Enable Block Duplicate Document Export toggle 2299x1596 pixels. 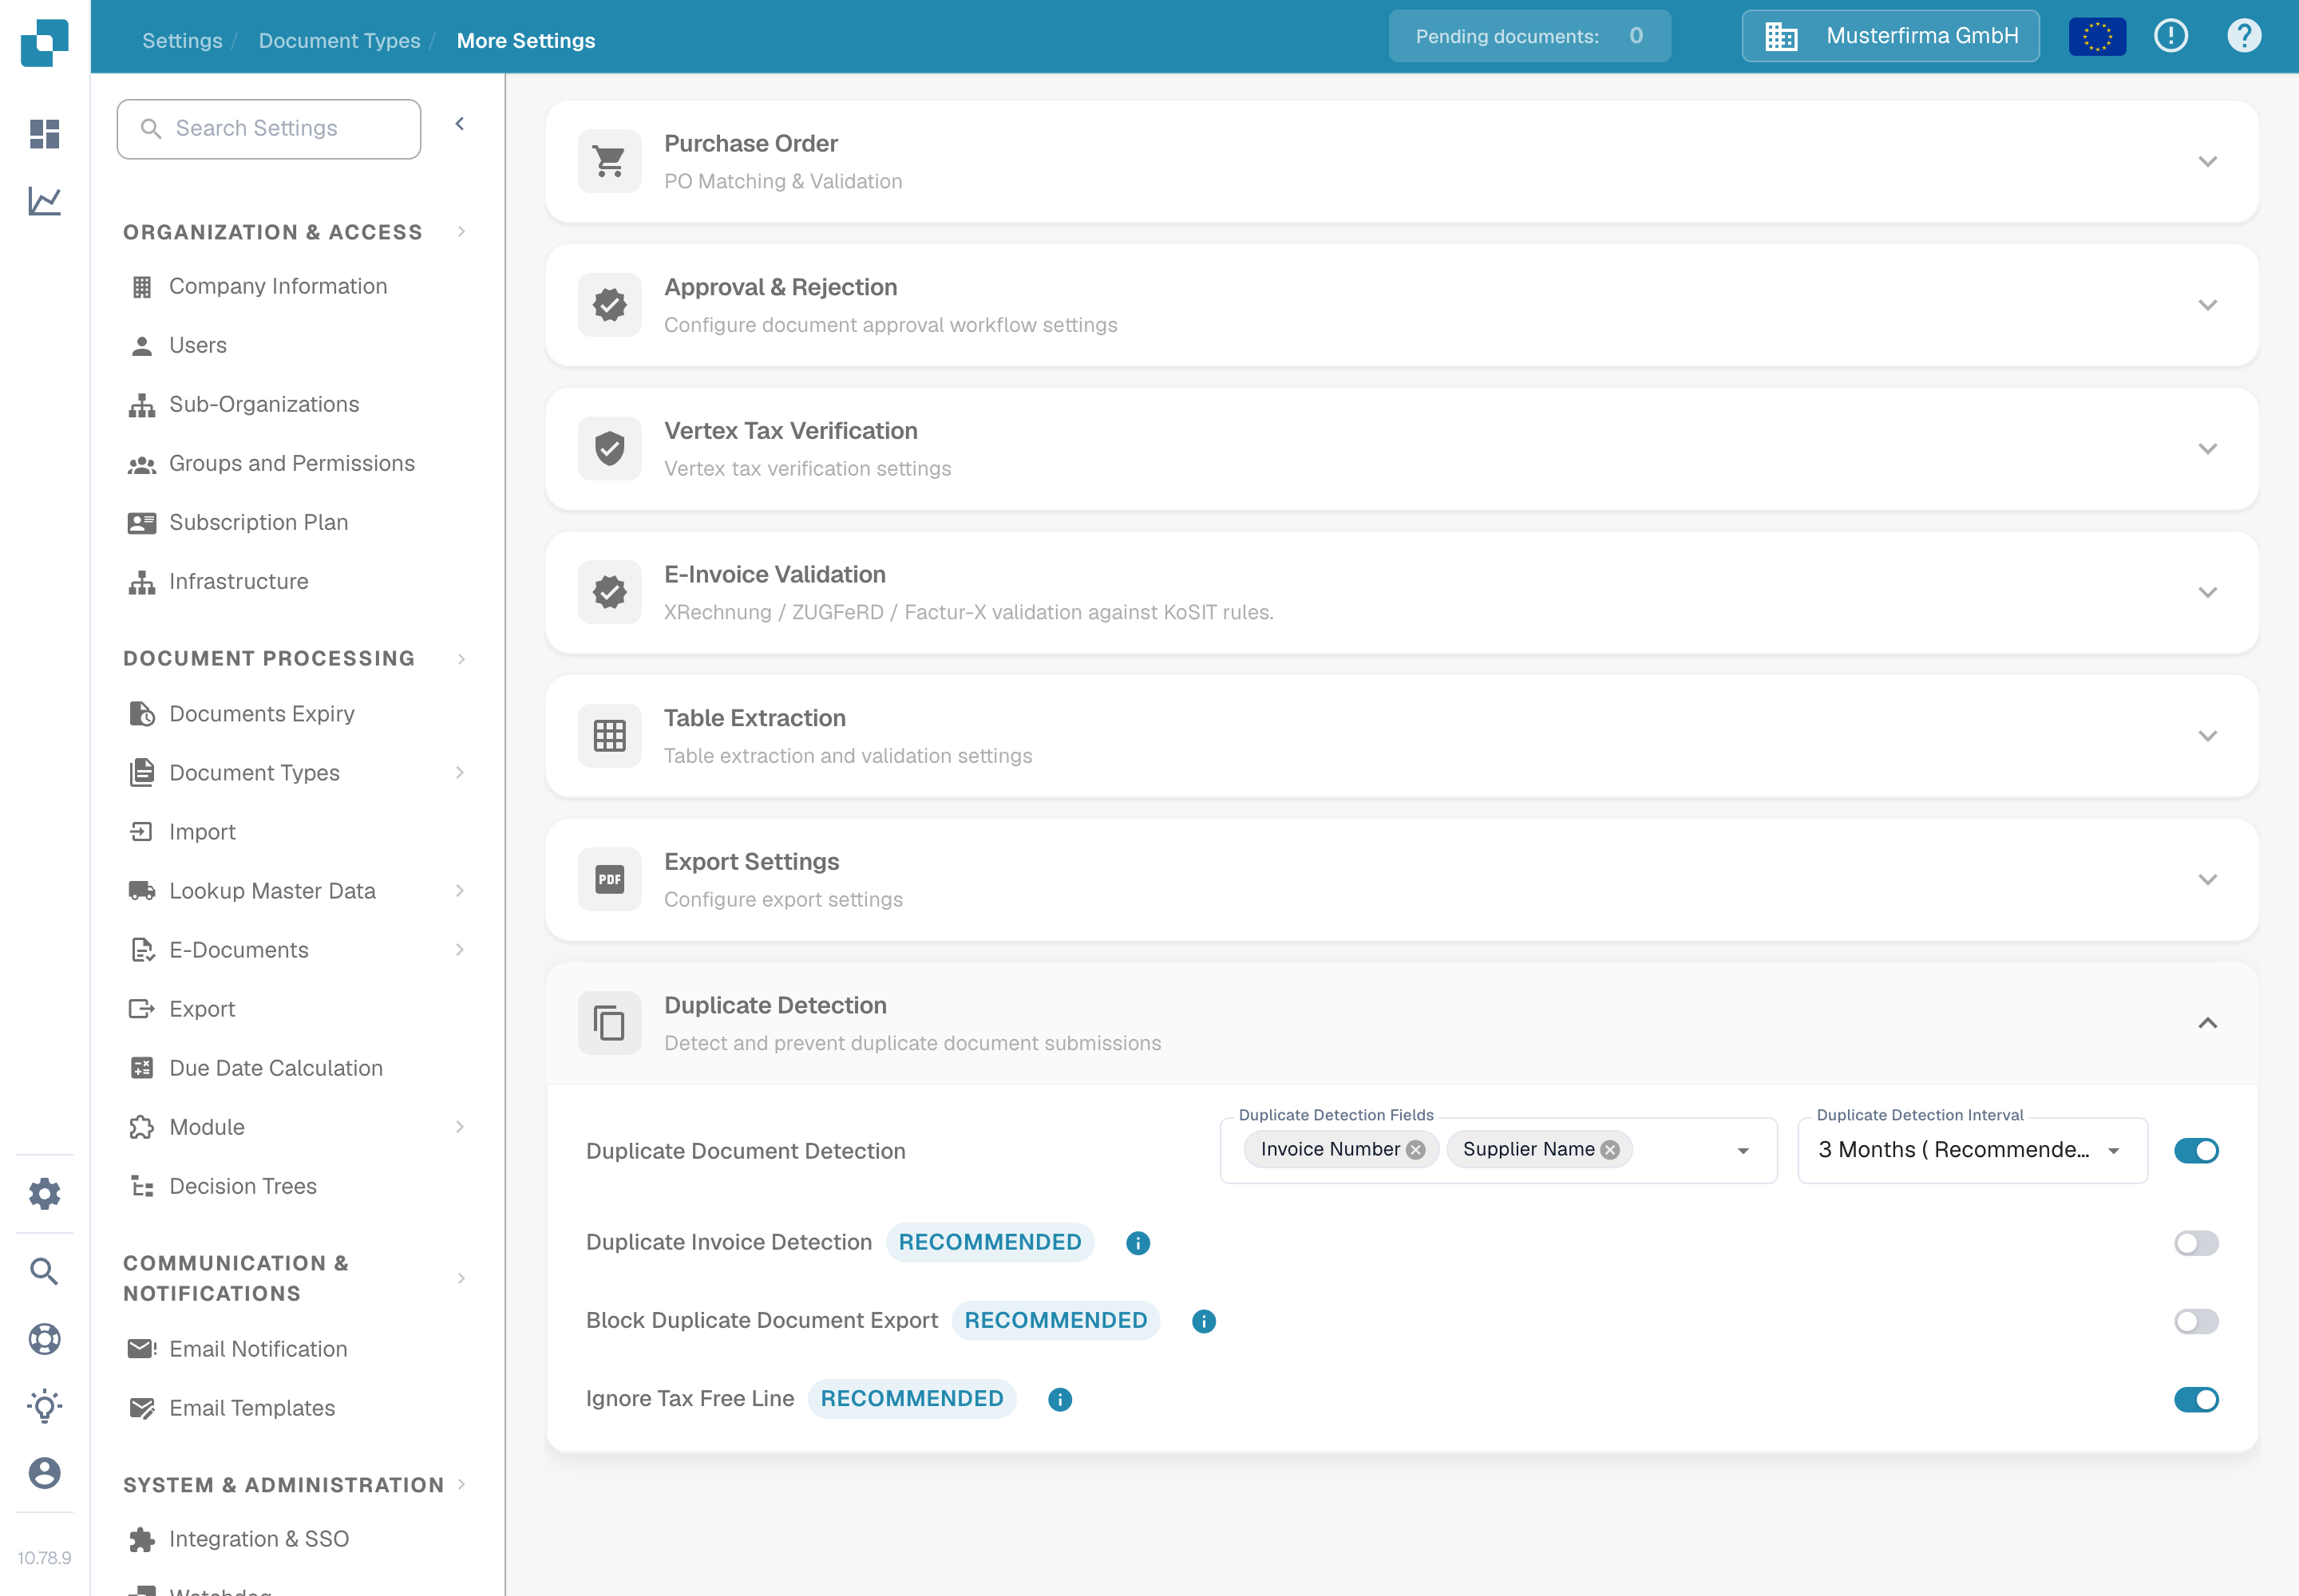[2196, 1321]
